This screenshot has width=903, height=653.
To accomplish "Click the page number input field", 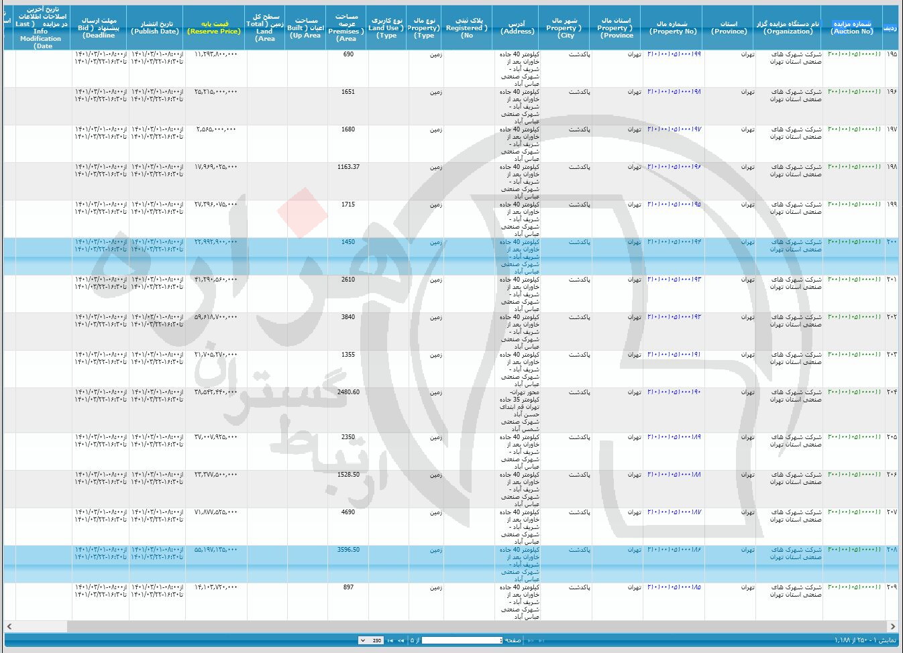I will 462,640.
